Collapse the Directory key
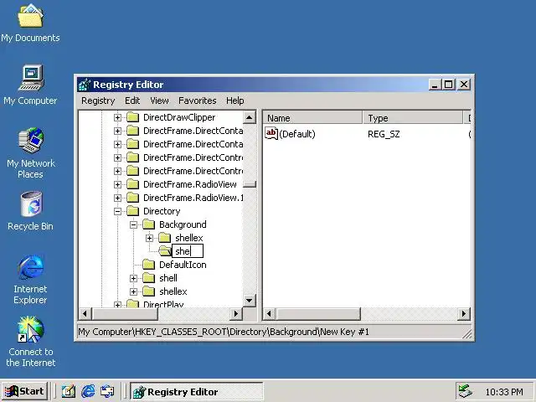Viewport: 536px width, 402px height. (x=117, y=211)
